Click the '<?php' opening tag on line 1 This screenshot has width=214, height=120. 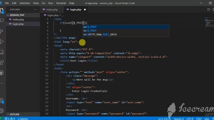point(58,19)
